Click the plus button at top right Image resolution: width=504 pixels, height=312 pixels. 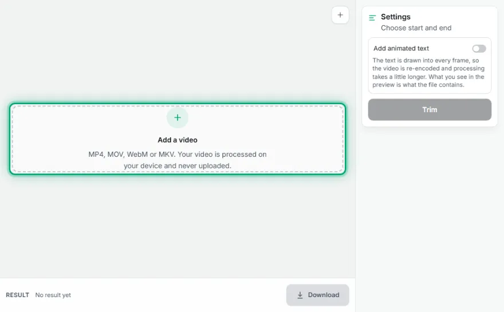(340, 15)
